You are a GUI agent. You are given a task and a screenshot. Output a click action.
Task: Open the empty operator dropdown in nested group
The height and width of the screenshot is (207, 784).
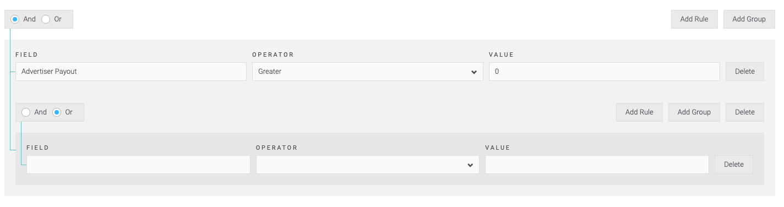pos(368,165)
